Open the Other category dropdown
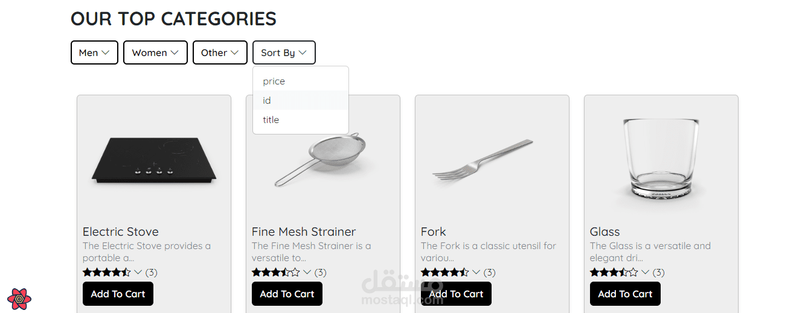 coord(220,52)
